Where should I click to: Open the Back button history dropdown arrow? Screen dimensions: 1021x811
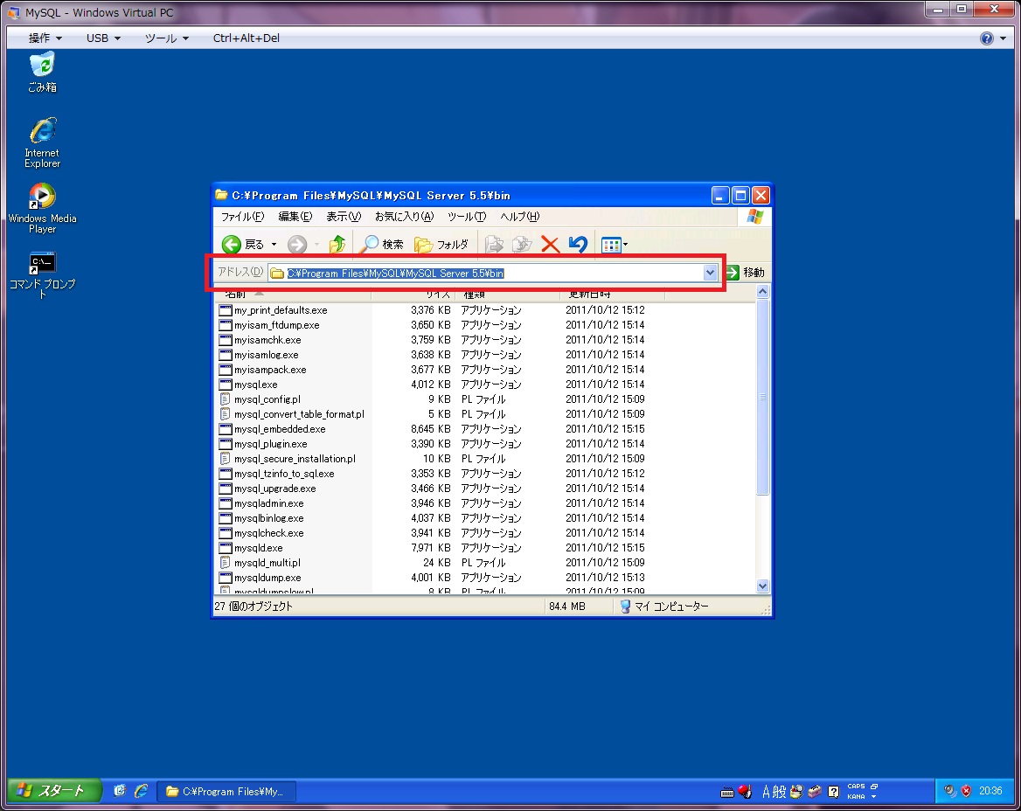pyautogui.click(x=274, y=245)
